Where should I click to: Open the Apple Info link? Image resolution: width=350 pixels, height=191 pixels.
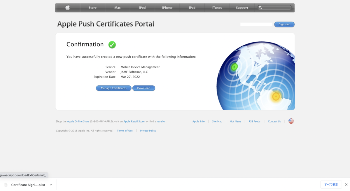199,121
